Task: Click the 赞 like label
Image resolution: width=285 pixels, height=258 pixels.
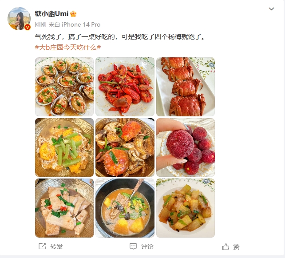Action: coord(236,247)
